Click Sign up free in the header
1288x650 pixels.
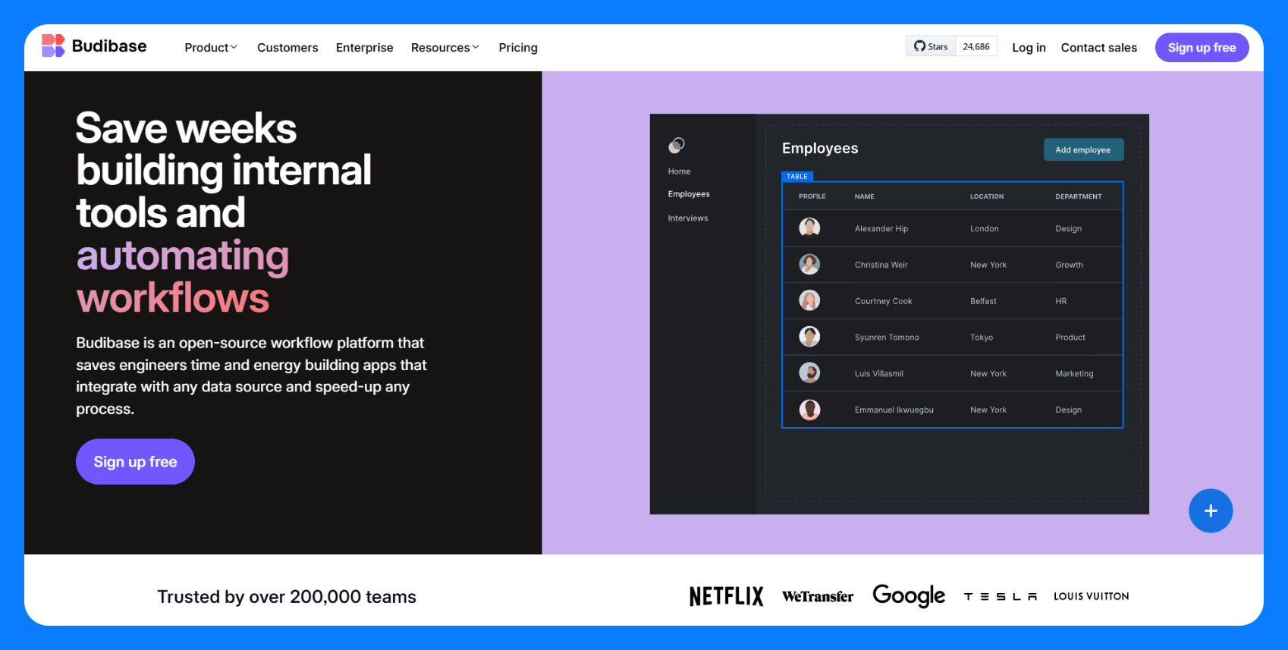pyautogui.click(x=1202, y=47)
